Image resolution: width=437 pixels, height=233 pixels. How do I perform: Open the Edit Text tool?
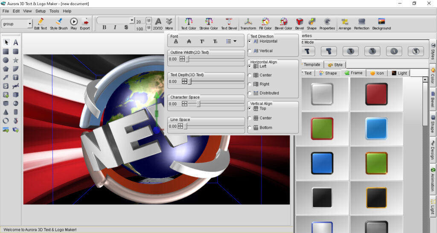pyautogui.click(x=41, y=24)
